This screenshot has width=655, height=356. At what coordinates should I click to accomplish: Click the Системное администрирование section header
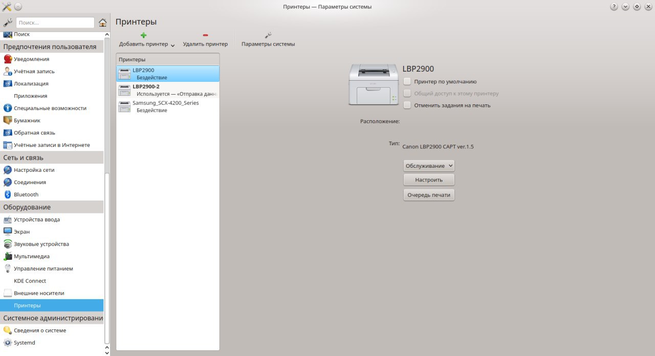pyautogui.click(x=52, y=318)
